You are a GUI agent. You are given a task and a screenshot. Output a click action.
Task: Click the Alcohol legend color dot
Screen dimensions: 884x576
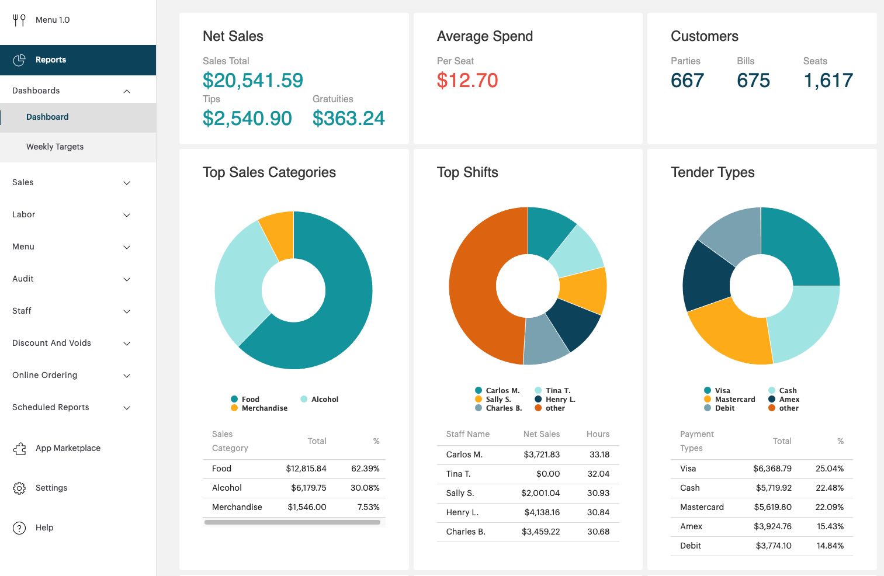304,399
